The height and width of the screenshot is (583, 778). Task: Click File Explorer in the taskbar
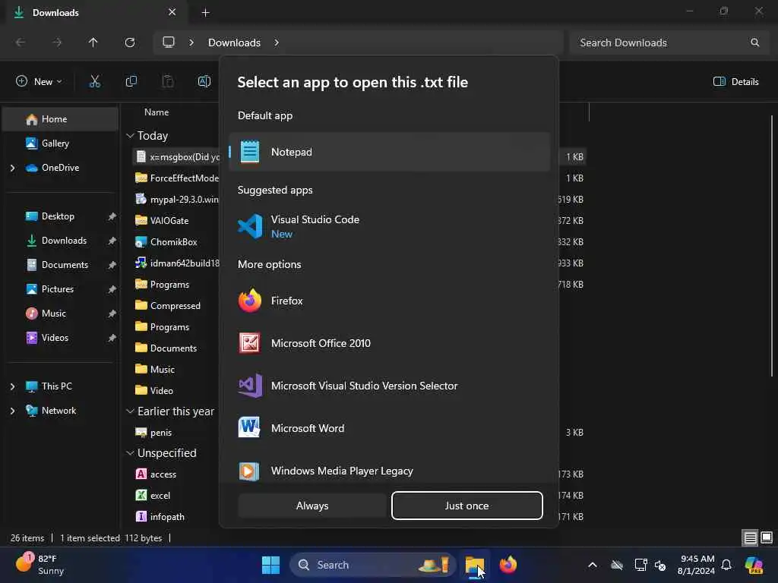click(474, 565)
